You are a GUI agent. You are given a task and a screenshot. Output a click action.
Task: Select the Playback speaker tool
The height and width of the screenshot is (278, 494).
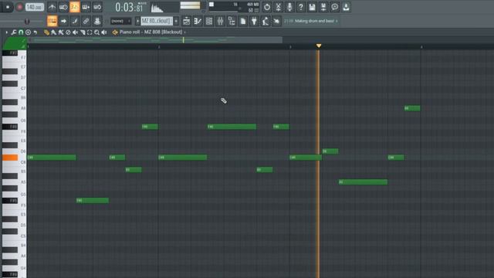104,32
